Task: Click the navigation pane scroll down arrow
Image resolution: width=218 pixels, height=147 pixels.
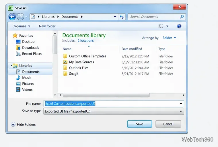Action: (55, 95)
